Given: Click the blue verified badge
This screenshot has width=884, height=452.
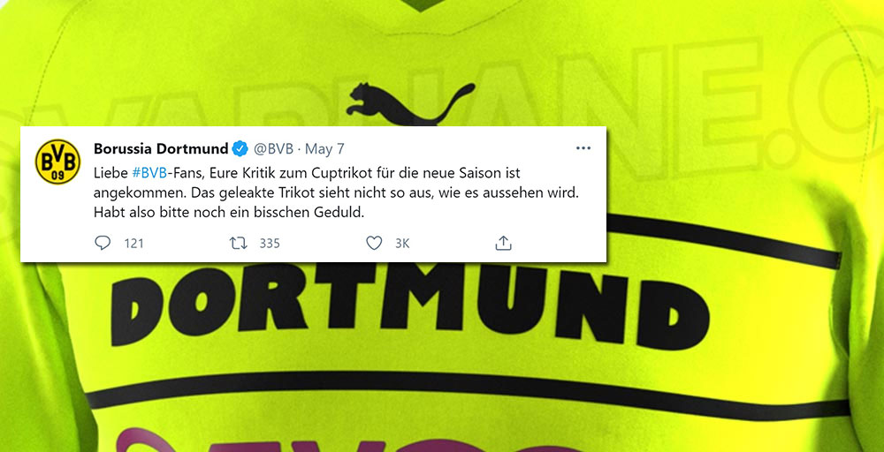Looking at the screenshot, I should click(240, 149).
